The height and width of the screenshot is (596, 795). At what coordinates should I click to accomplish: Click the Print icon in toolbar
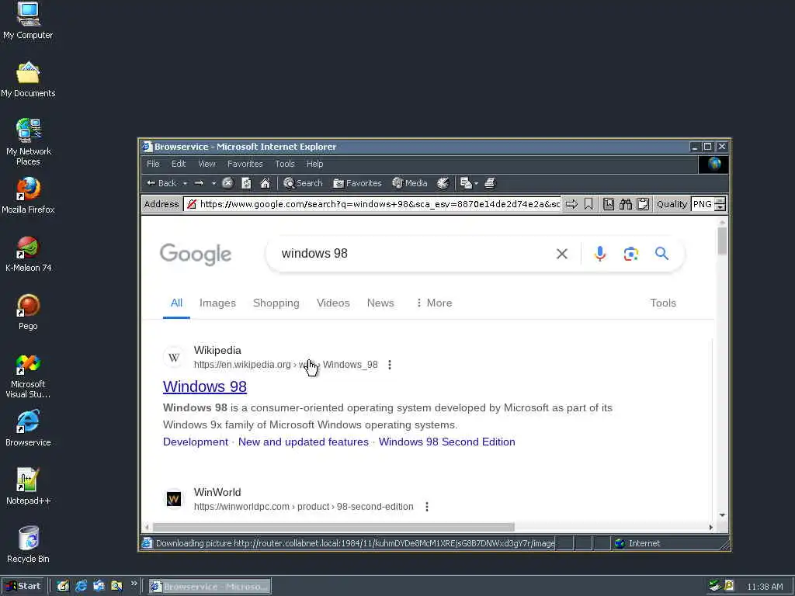coord(490,183)
